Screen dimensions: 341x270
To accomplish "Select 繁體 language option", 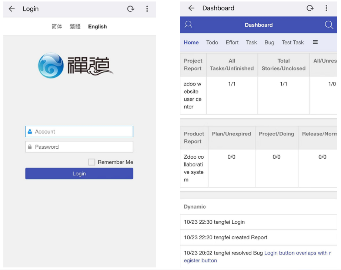I will (75, 27).
